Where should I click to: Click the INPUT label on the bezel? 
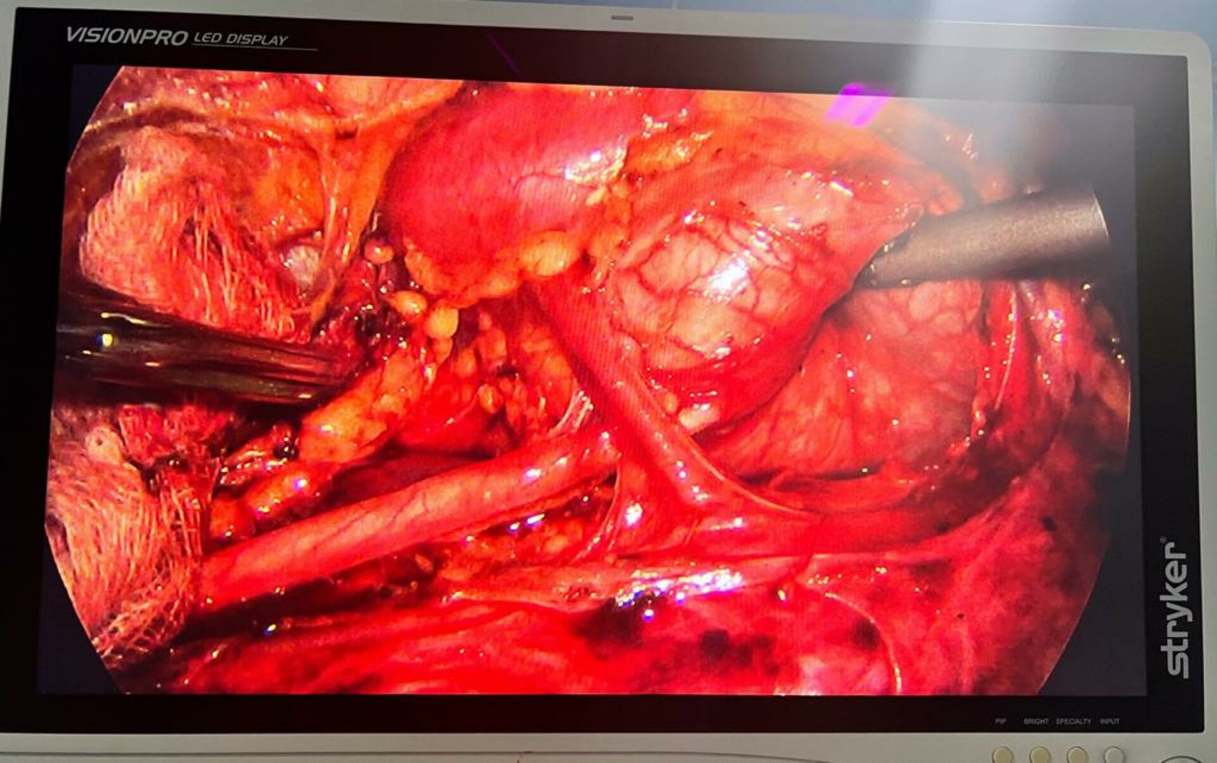point(1110,721)
